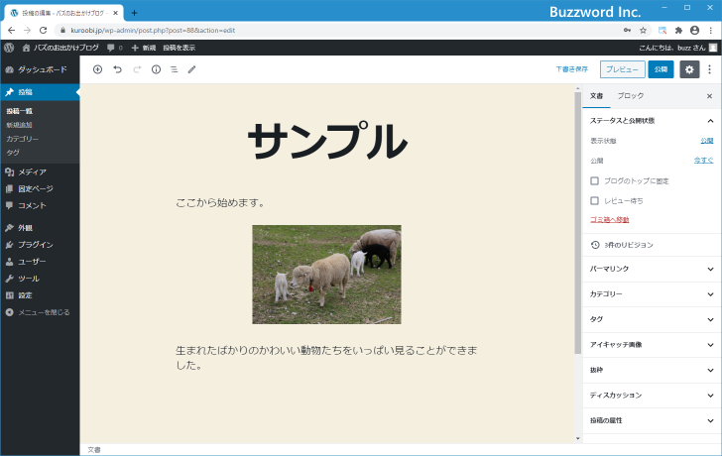Click the add block plus icon
The width and height of the screenshot is (722, 456).
pyautogui.click(x=97, y=69)
